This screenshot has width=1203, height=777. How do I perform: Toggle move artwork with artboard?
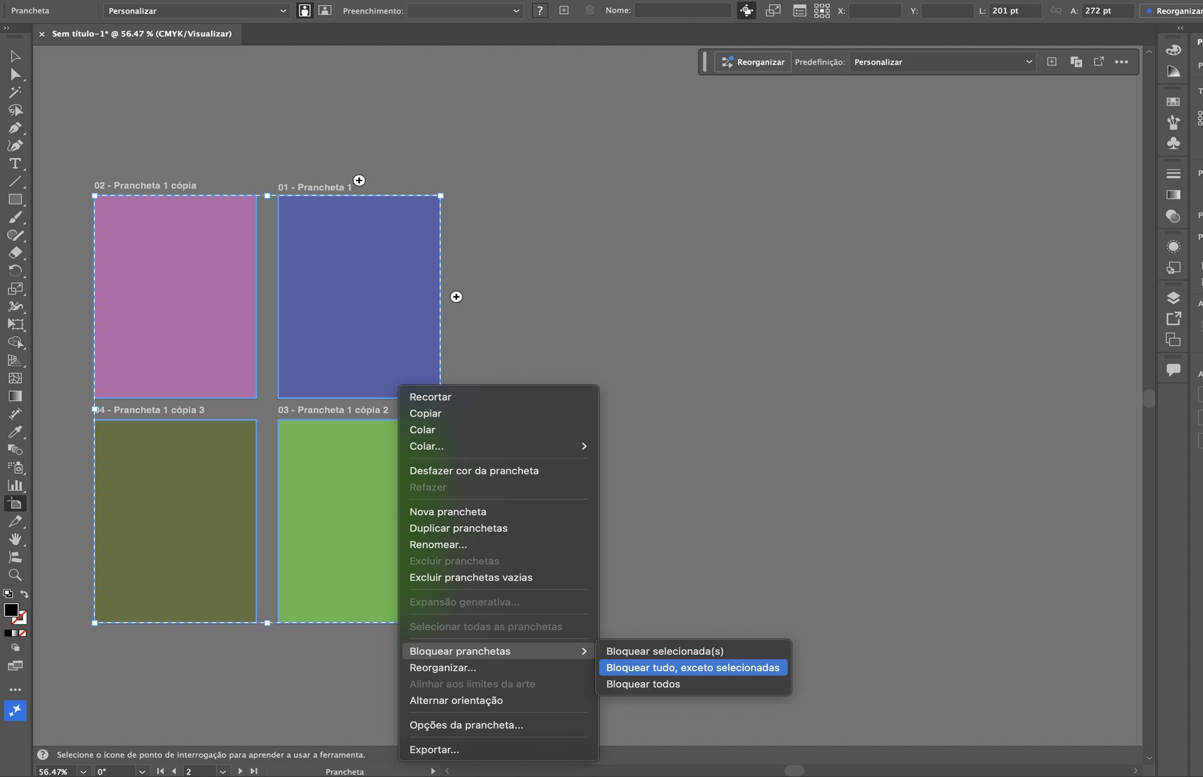pos(746,11)
